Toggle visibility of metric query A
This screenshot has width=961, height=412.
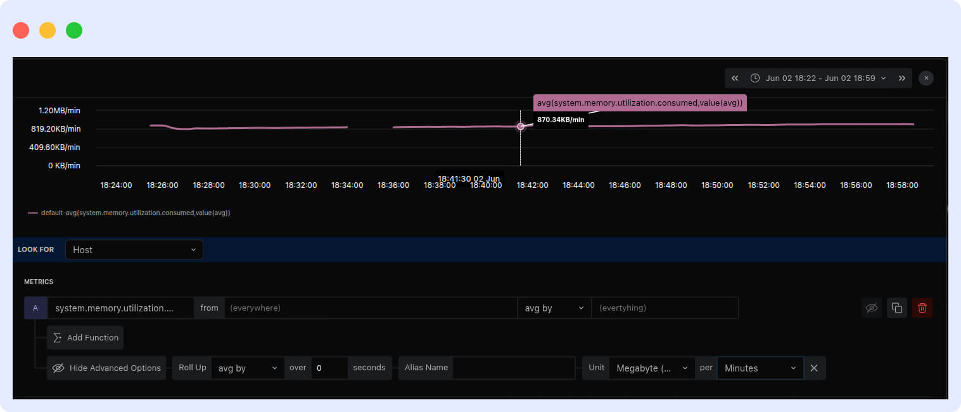click(872, 308)
